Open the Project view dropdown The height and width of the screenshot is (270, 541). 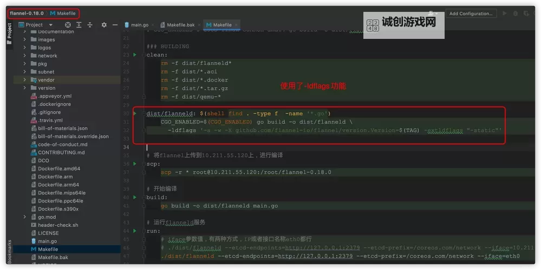50,25
